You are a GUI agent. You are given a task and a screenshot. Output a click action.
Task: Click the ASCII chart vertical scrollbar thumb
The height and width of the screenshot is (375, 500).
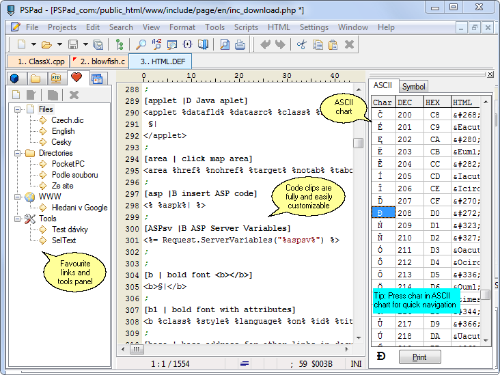486,294
